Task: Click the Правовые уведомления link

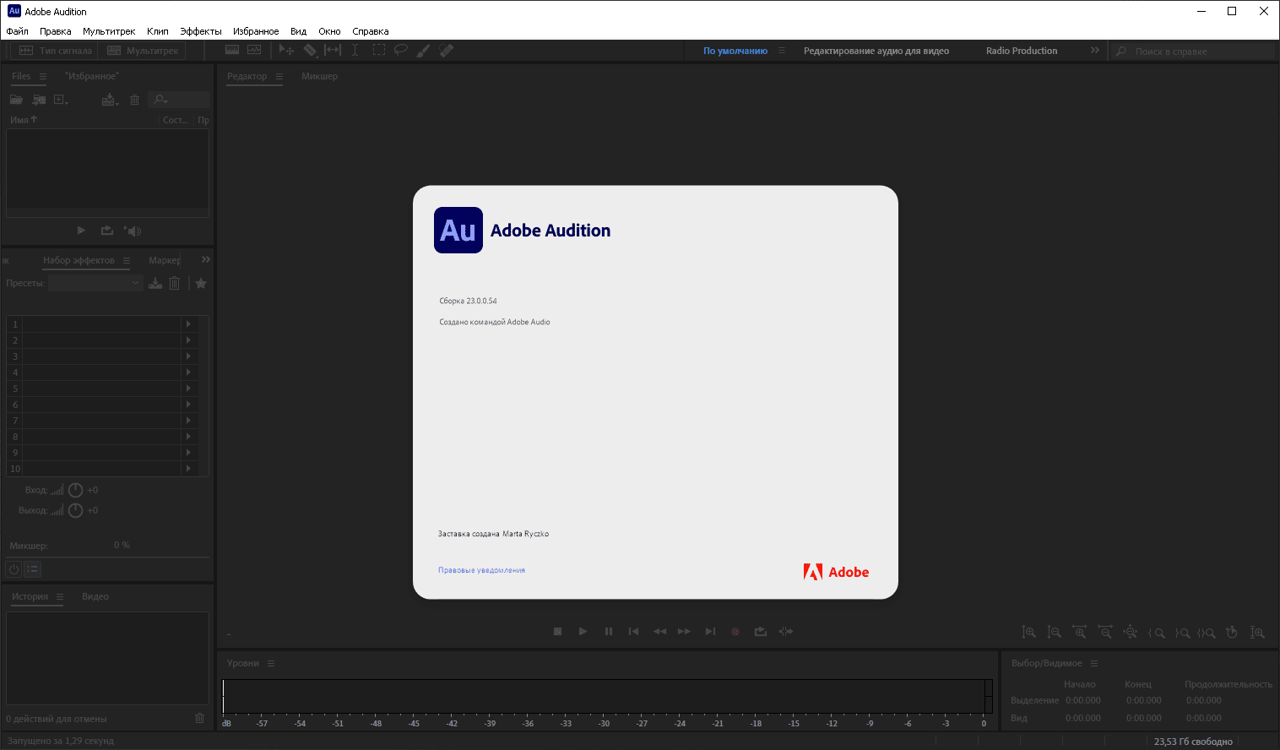Action: click(481, 570)
